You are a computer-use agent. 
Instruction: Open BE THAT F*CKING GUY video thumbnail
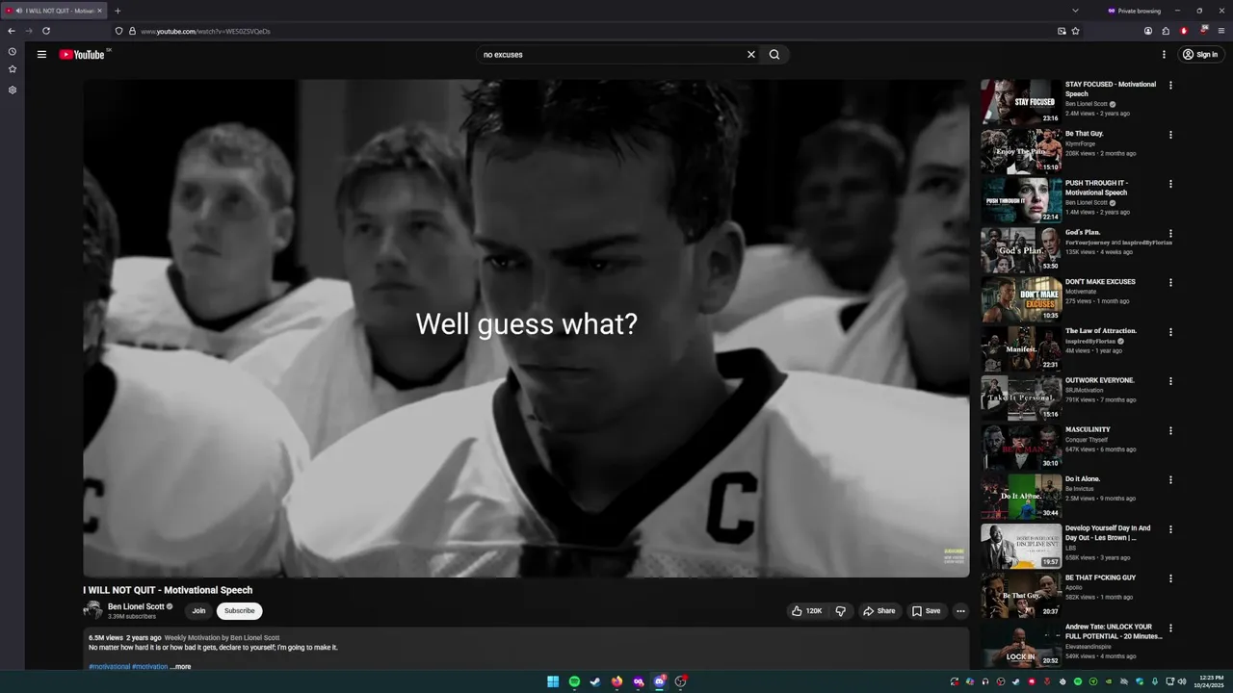click(1021, 596)
